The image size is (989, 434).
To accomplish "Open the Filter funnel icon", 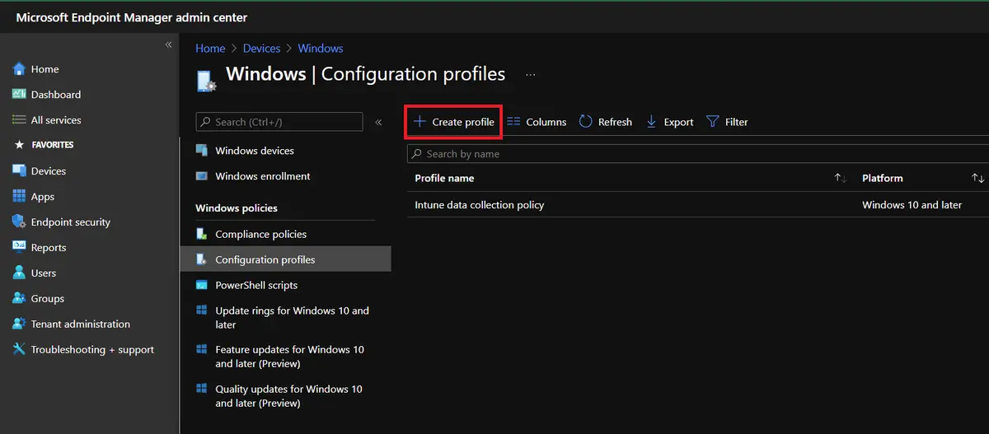I will pyautogui.click(x=713, y=122).
